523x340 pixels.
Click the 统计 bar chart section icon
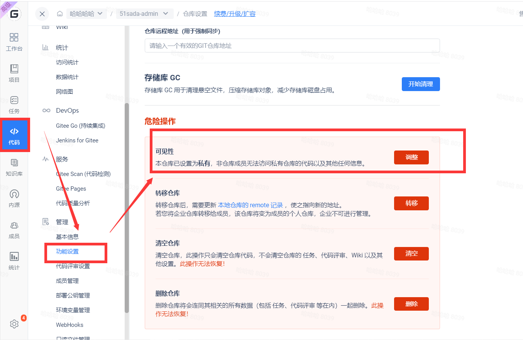pyautogui.click(x=46, y=47)
